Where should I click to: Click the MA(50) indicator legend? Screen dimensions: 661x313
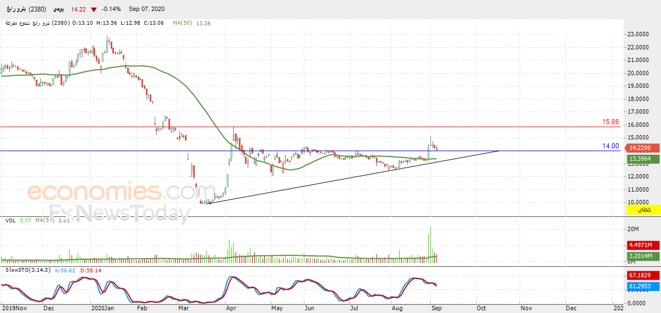coord(192,23)
